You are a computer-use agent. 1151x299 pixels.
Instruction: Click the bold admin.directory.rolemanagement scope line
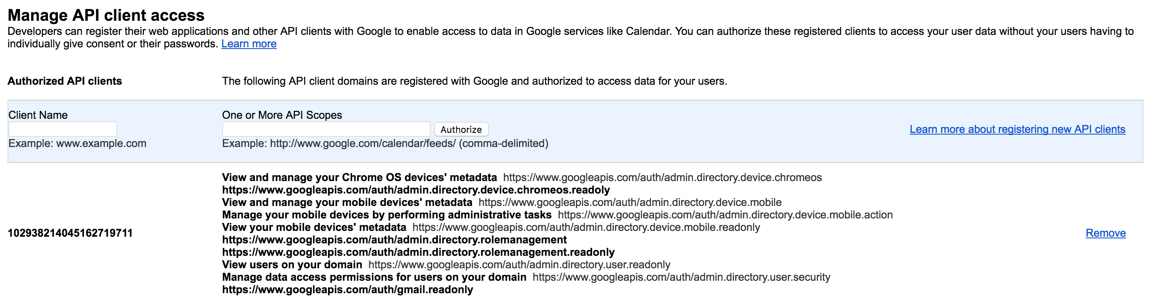pos(394,240)
